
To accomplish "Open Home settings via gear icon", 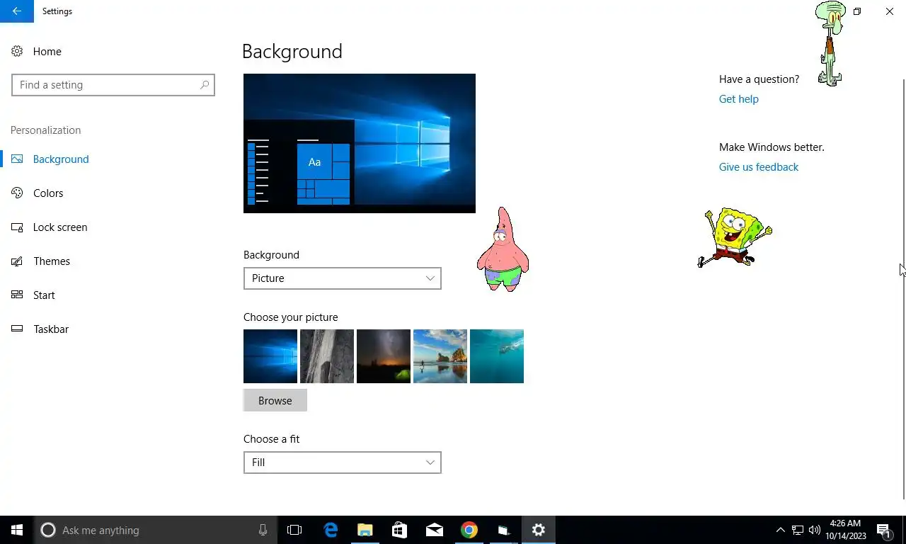I will (x=17, y=52).
